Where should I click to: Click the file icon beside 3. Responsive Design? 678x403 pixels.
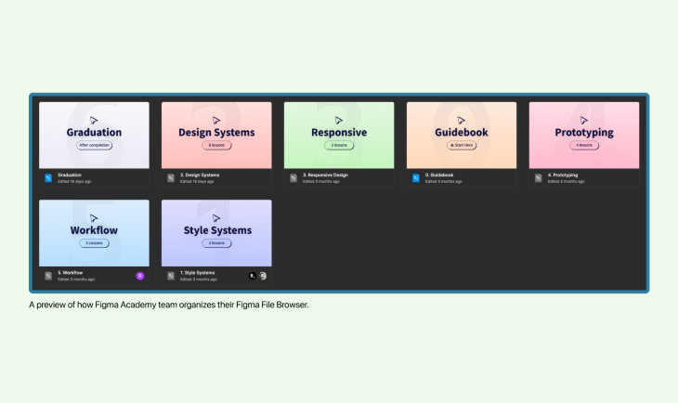[293, 178]
